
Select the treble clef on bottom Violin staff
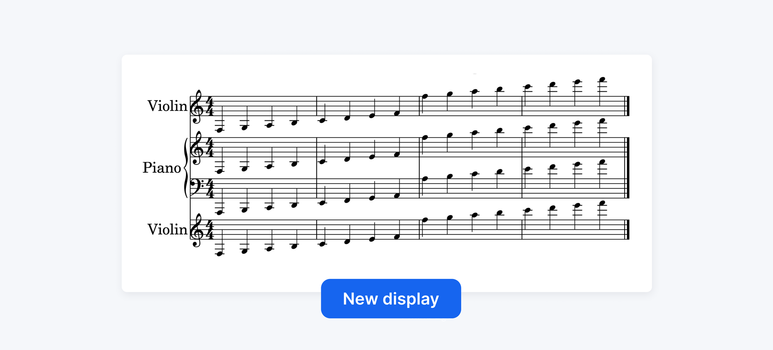pyautogui.click(x=197, y=230)
